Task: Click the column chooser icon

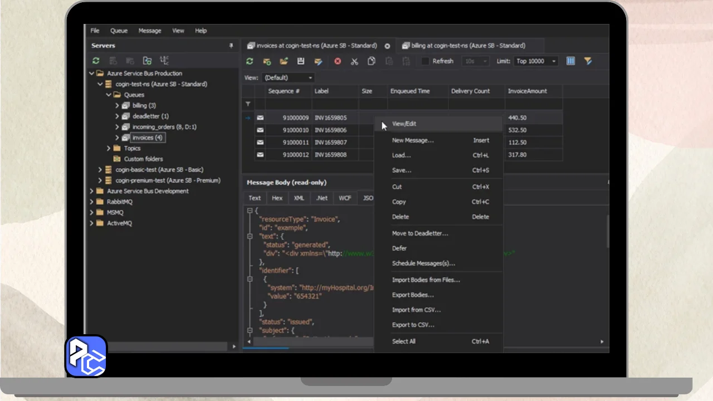Action: (x=570, y=61)
